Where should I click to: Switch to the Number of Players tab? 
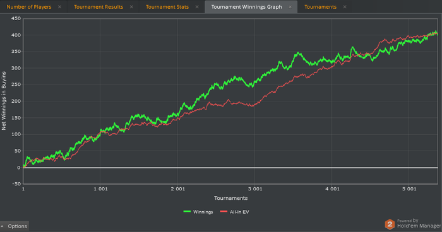point(29,7)
